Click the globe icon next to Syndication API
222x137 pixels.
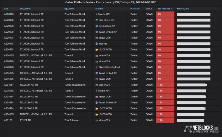[97, 26]
